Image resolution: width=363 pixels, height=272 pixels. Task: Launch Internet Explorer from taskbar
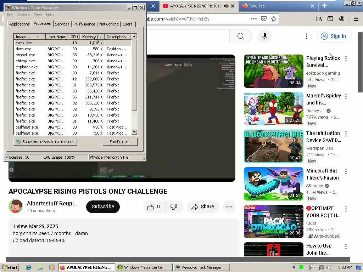pos(28,267)
